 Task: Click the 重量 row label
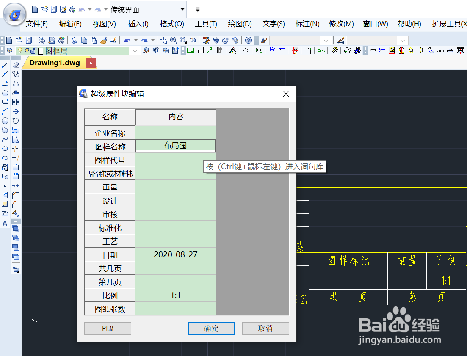pos(110,187)
